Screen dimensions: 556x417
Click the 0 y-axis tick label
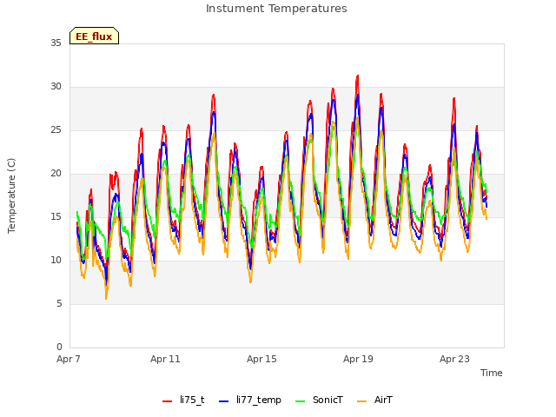(x=59, y=347)
